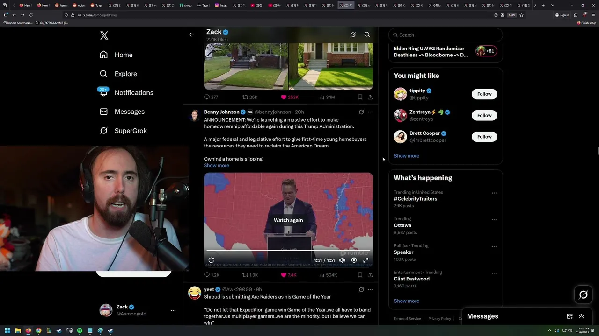Click the back arrow beside Zack header
This screenshot has height=336, width=599.
click(x=191, y=35)
